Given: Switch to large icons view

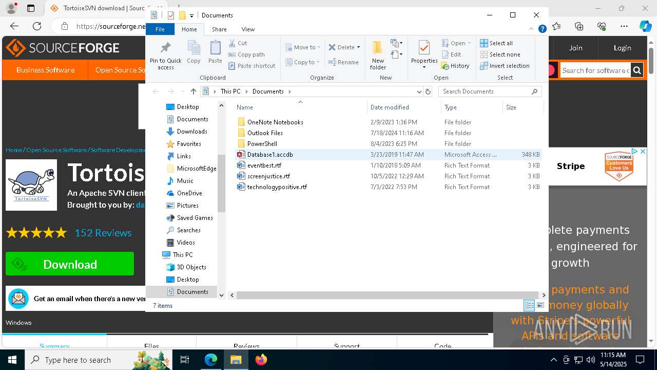Looking at the screenshot, I should tap(540, 306).
